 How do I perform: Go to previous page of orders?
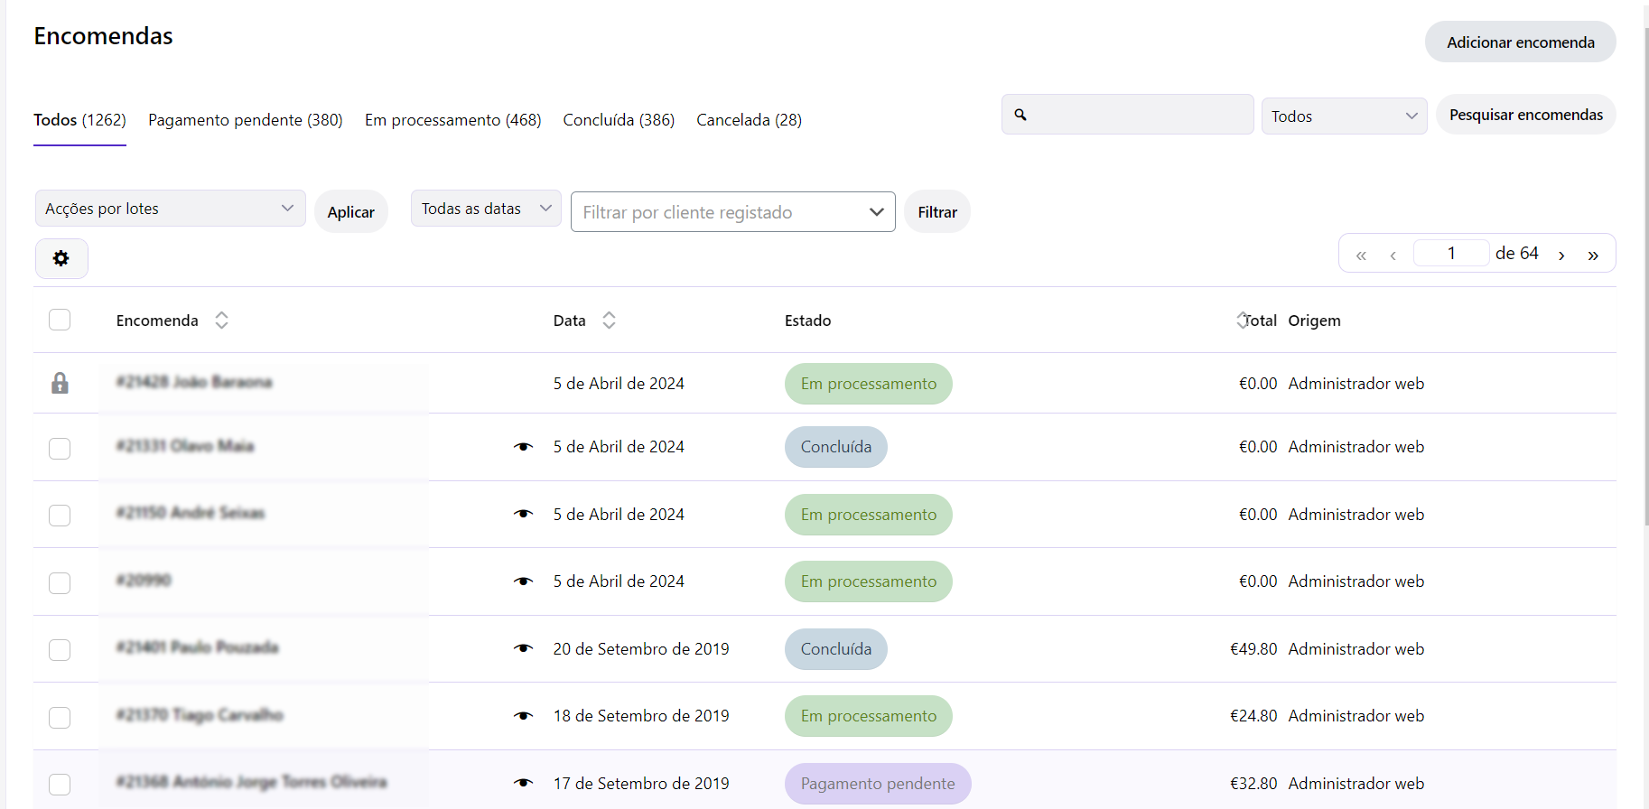click(1393, 255)
